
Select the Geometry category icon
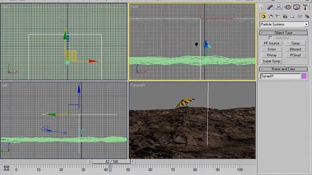pos(263,17)
